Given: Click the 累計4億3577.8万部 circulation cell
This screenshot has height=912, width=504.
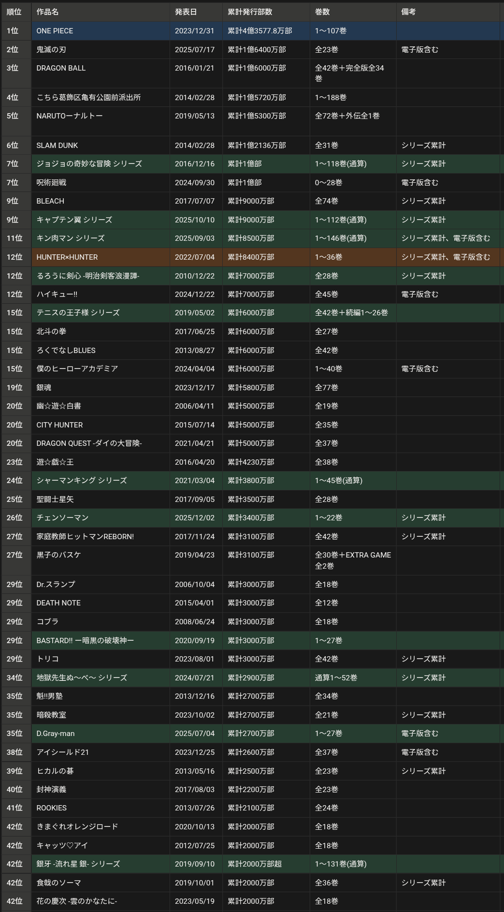Looking at the screenshot, I should click(266, 30).
